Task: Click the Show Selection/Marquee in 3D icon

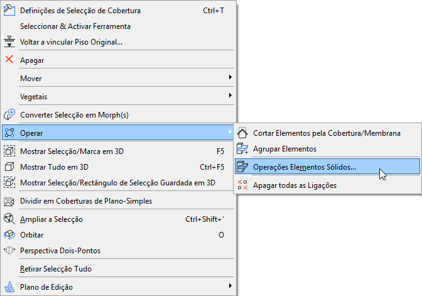Action: [9, 151]
